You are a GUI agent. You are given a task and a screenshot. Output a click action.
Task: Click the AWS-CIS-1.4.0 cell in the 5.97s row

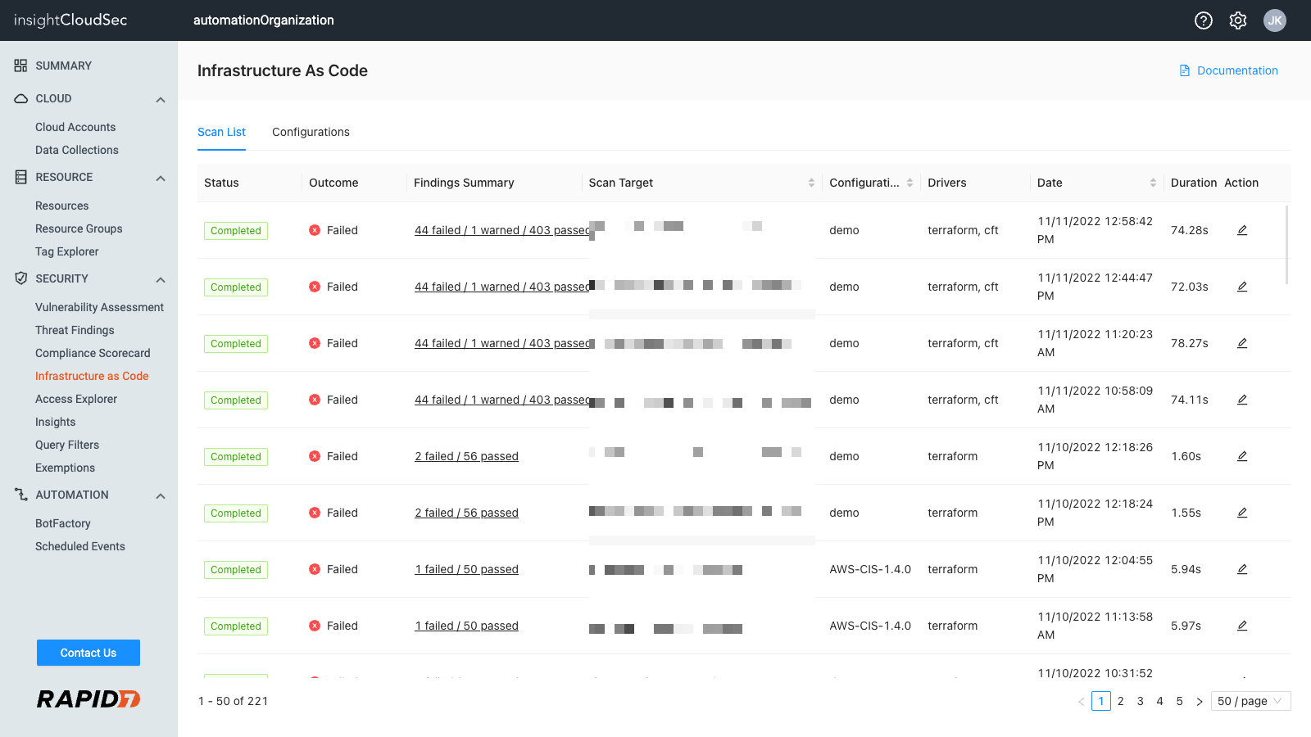[870, 626]
